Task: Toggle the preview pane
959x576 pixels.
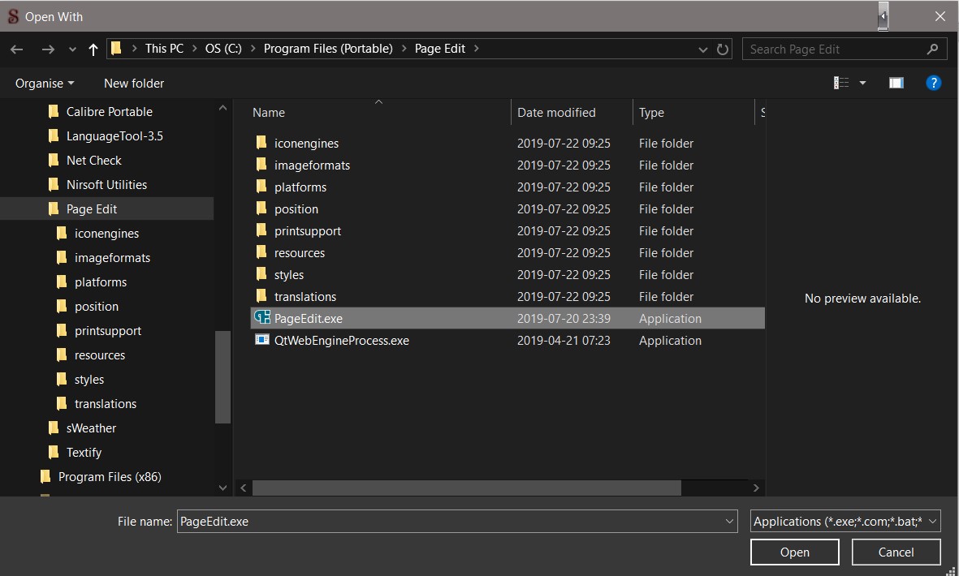Action: click(x=896, y=83)
